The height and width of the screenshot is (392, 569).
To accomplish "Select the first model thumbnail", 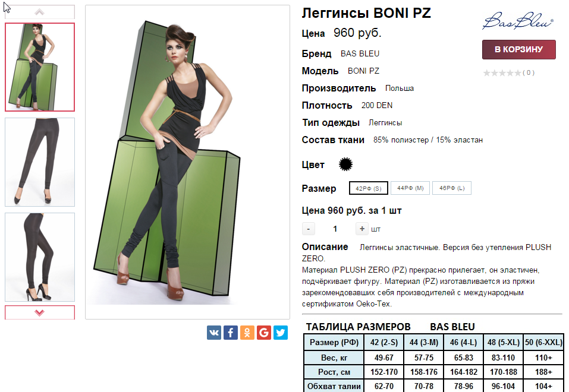I will point(40,67).
